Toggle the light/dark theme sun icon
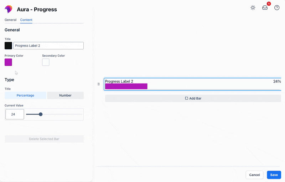Screen dimensions: 285x182 click(253, 7)
